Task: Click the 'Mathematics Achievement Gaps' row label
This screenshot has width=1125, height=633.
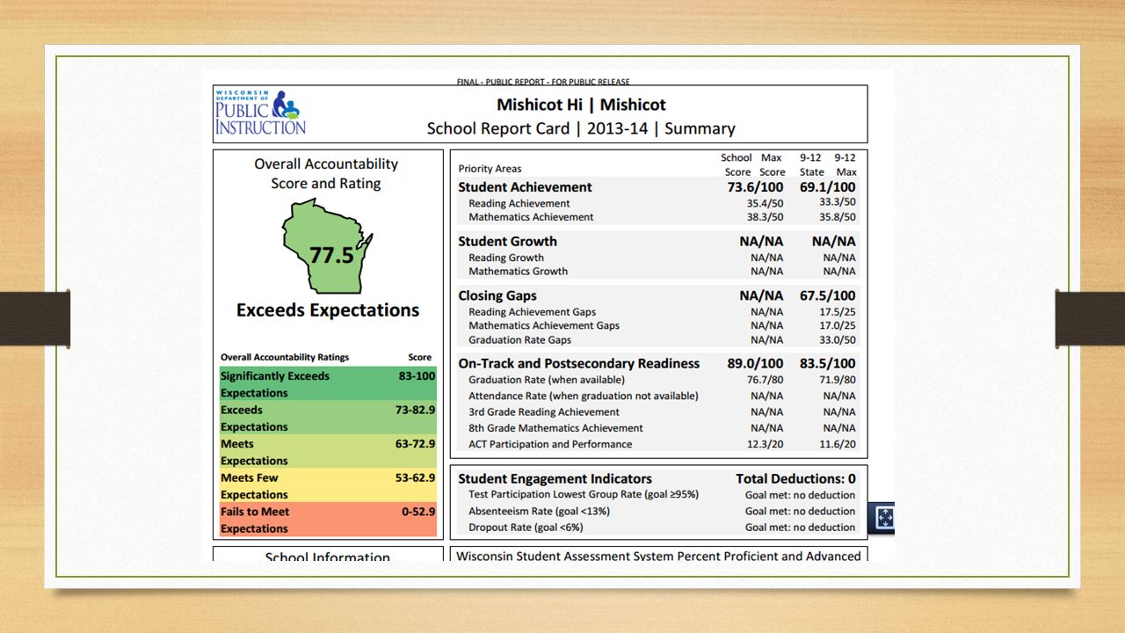Action: pyautogui.click(x=544, y=326)
